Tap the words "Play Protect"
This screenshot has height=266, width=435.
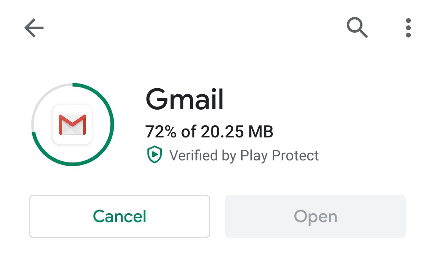[279, 155]
